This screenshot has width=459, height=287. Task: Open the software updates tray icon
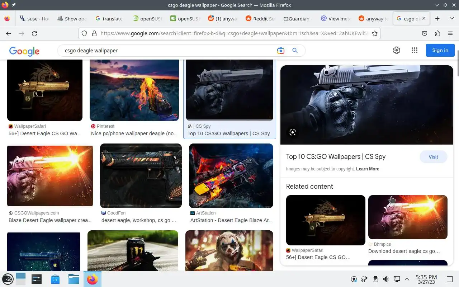(354, 279)
